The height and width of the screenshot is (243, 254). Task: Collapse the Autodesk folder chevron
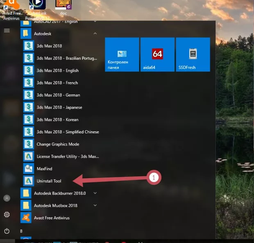click(95, 34)
